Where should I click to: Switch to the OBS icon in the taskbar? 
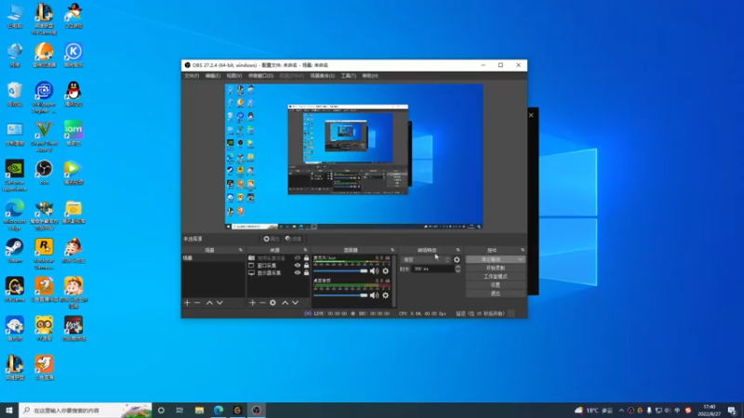257,410
